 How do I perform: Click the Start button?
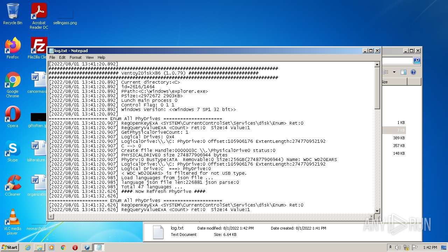point(10,247)
